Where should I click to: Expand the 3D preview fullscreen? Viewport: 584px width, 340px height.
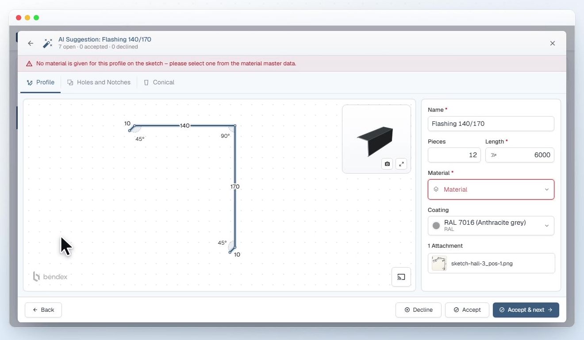tap(401, 164)
